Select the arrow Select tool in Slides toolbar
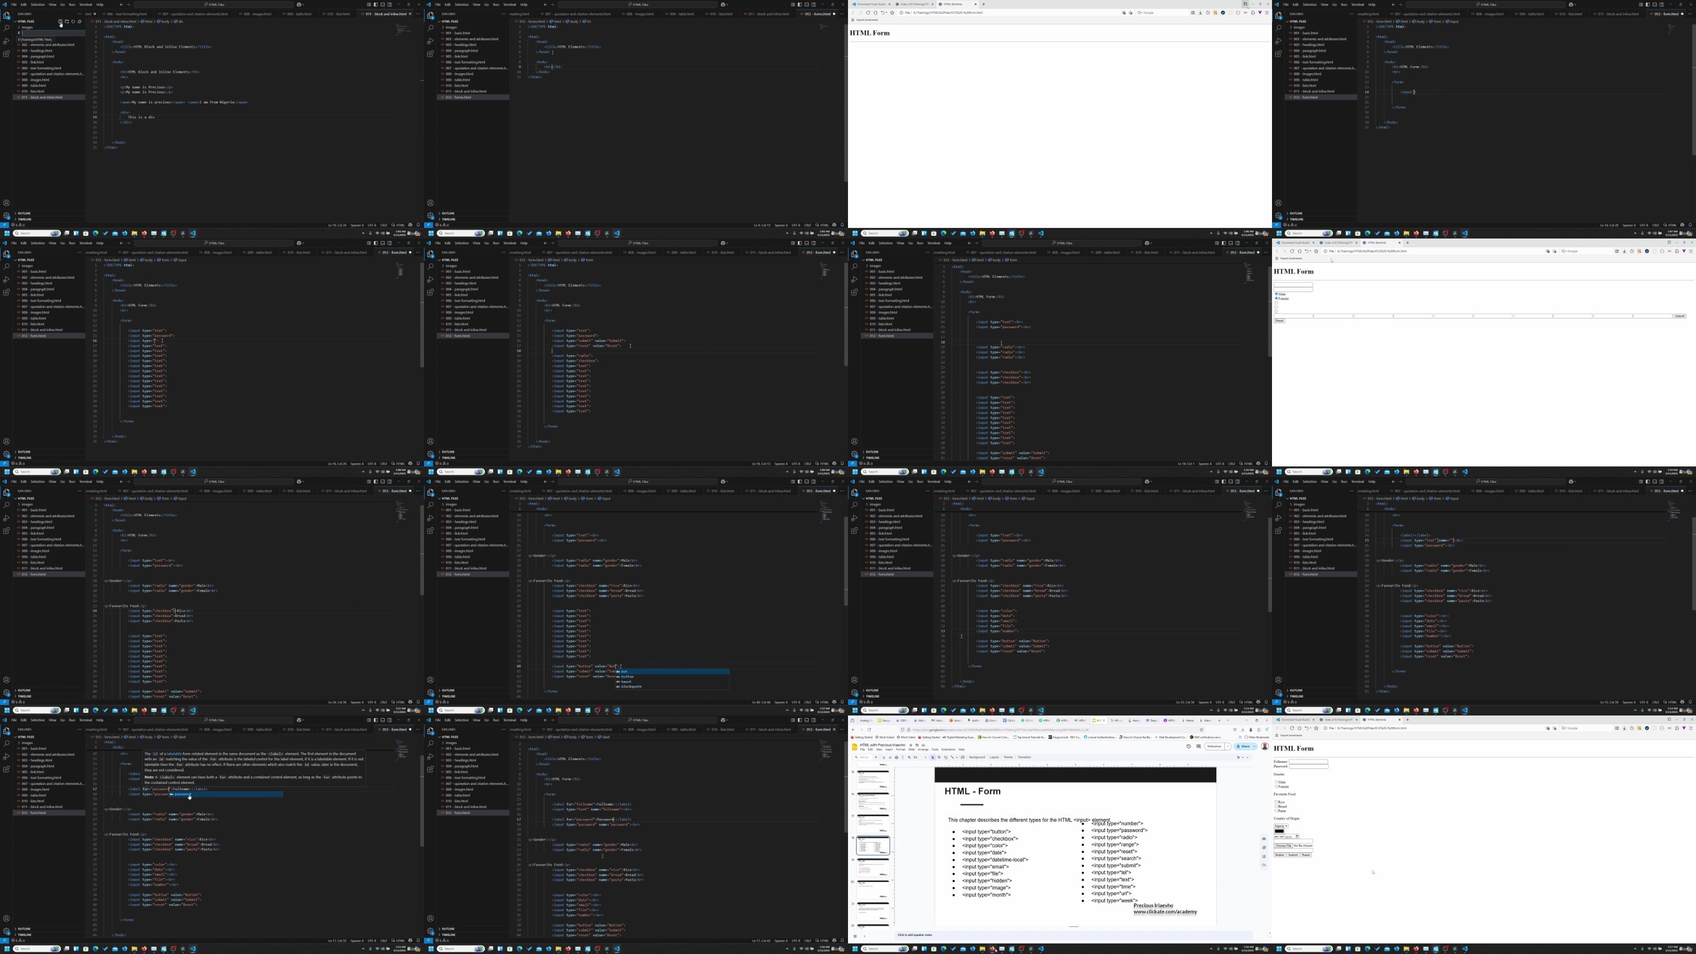The width and height of the screenshot is (1696, 954). pyautogui.click(x=933, y=757)
